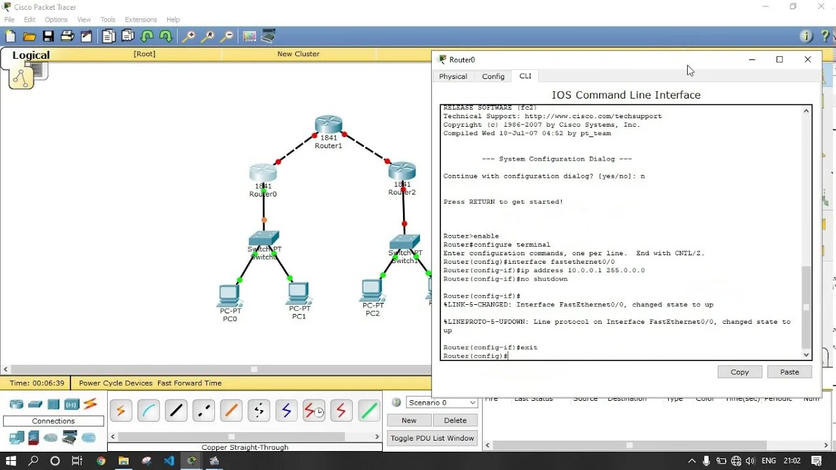Click the green Redo arrow icon
The height and width of the screenshot is (470, 836).
166,37
